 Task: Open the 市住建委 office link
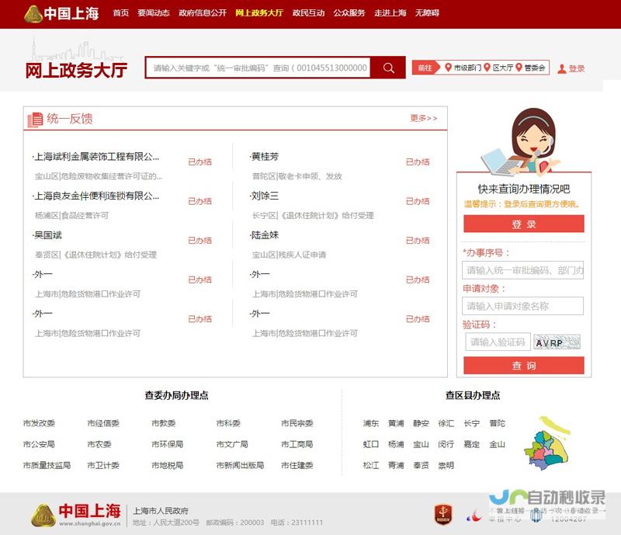pos(297,465)
